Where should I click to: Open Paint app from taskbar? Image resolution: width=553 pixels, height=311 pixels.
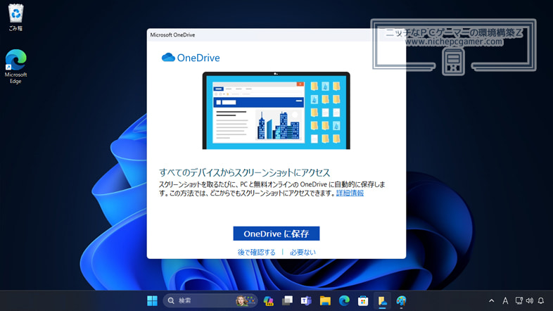401,300
